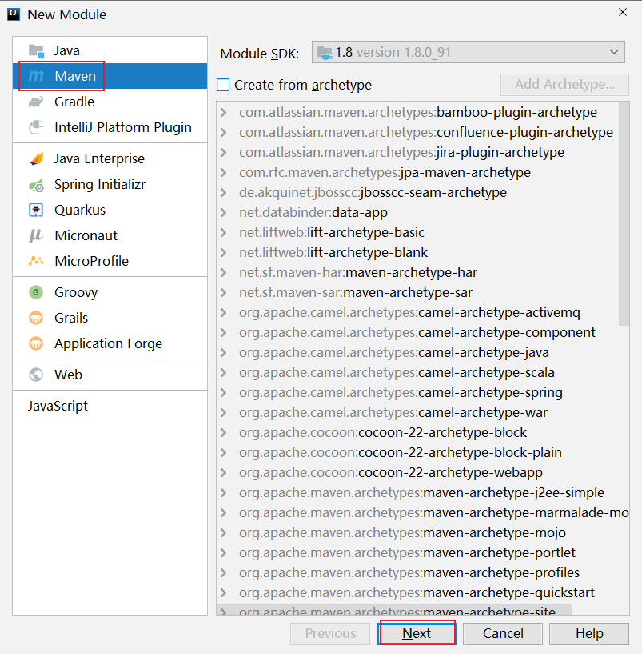Viewport: 642px width, 654px height.
Task: Open Help for this dialog
Action: click(x=588, y=633)
